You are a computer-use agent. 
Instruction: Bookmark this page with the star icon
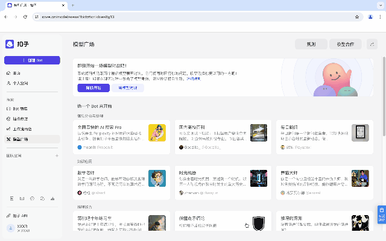point(357,17)
